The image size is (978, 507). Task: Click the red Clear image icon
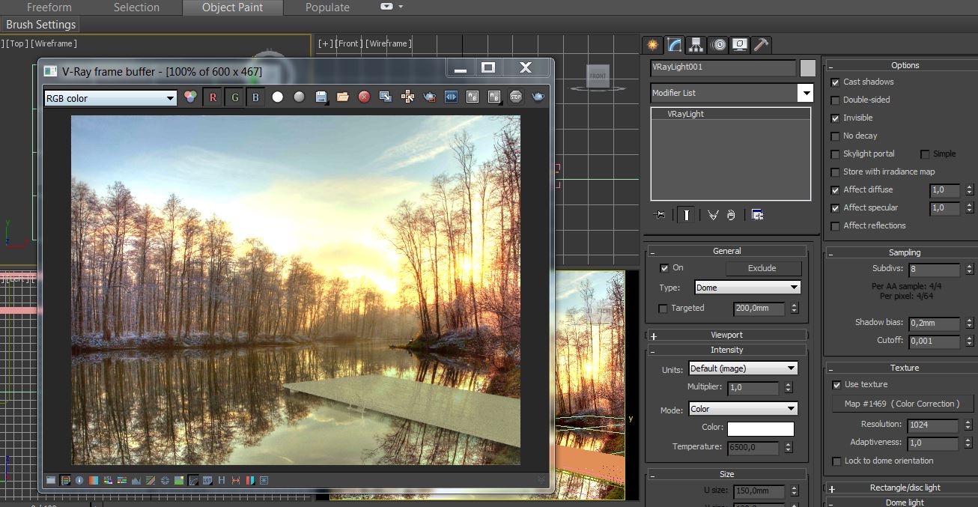tap(364, 97)
